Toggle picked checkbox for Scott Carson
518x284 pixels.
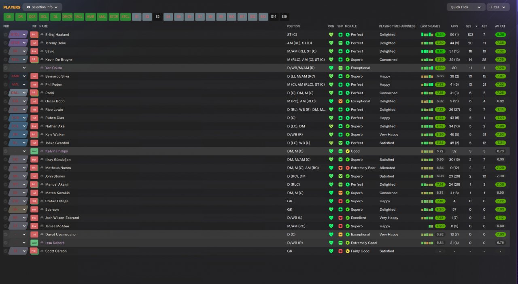coord(5,251)
